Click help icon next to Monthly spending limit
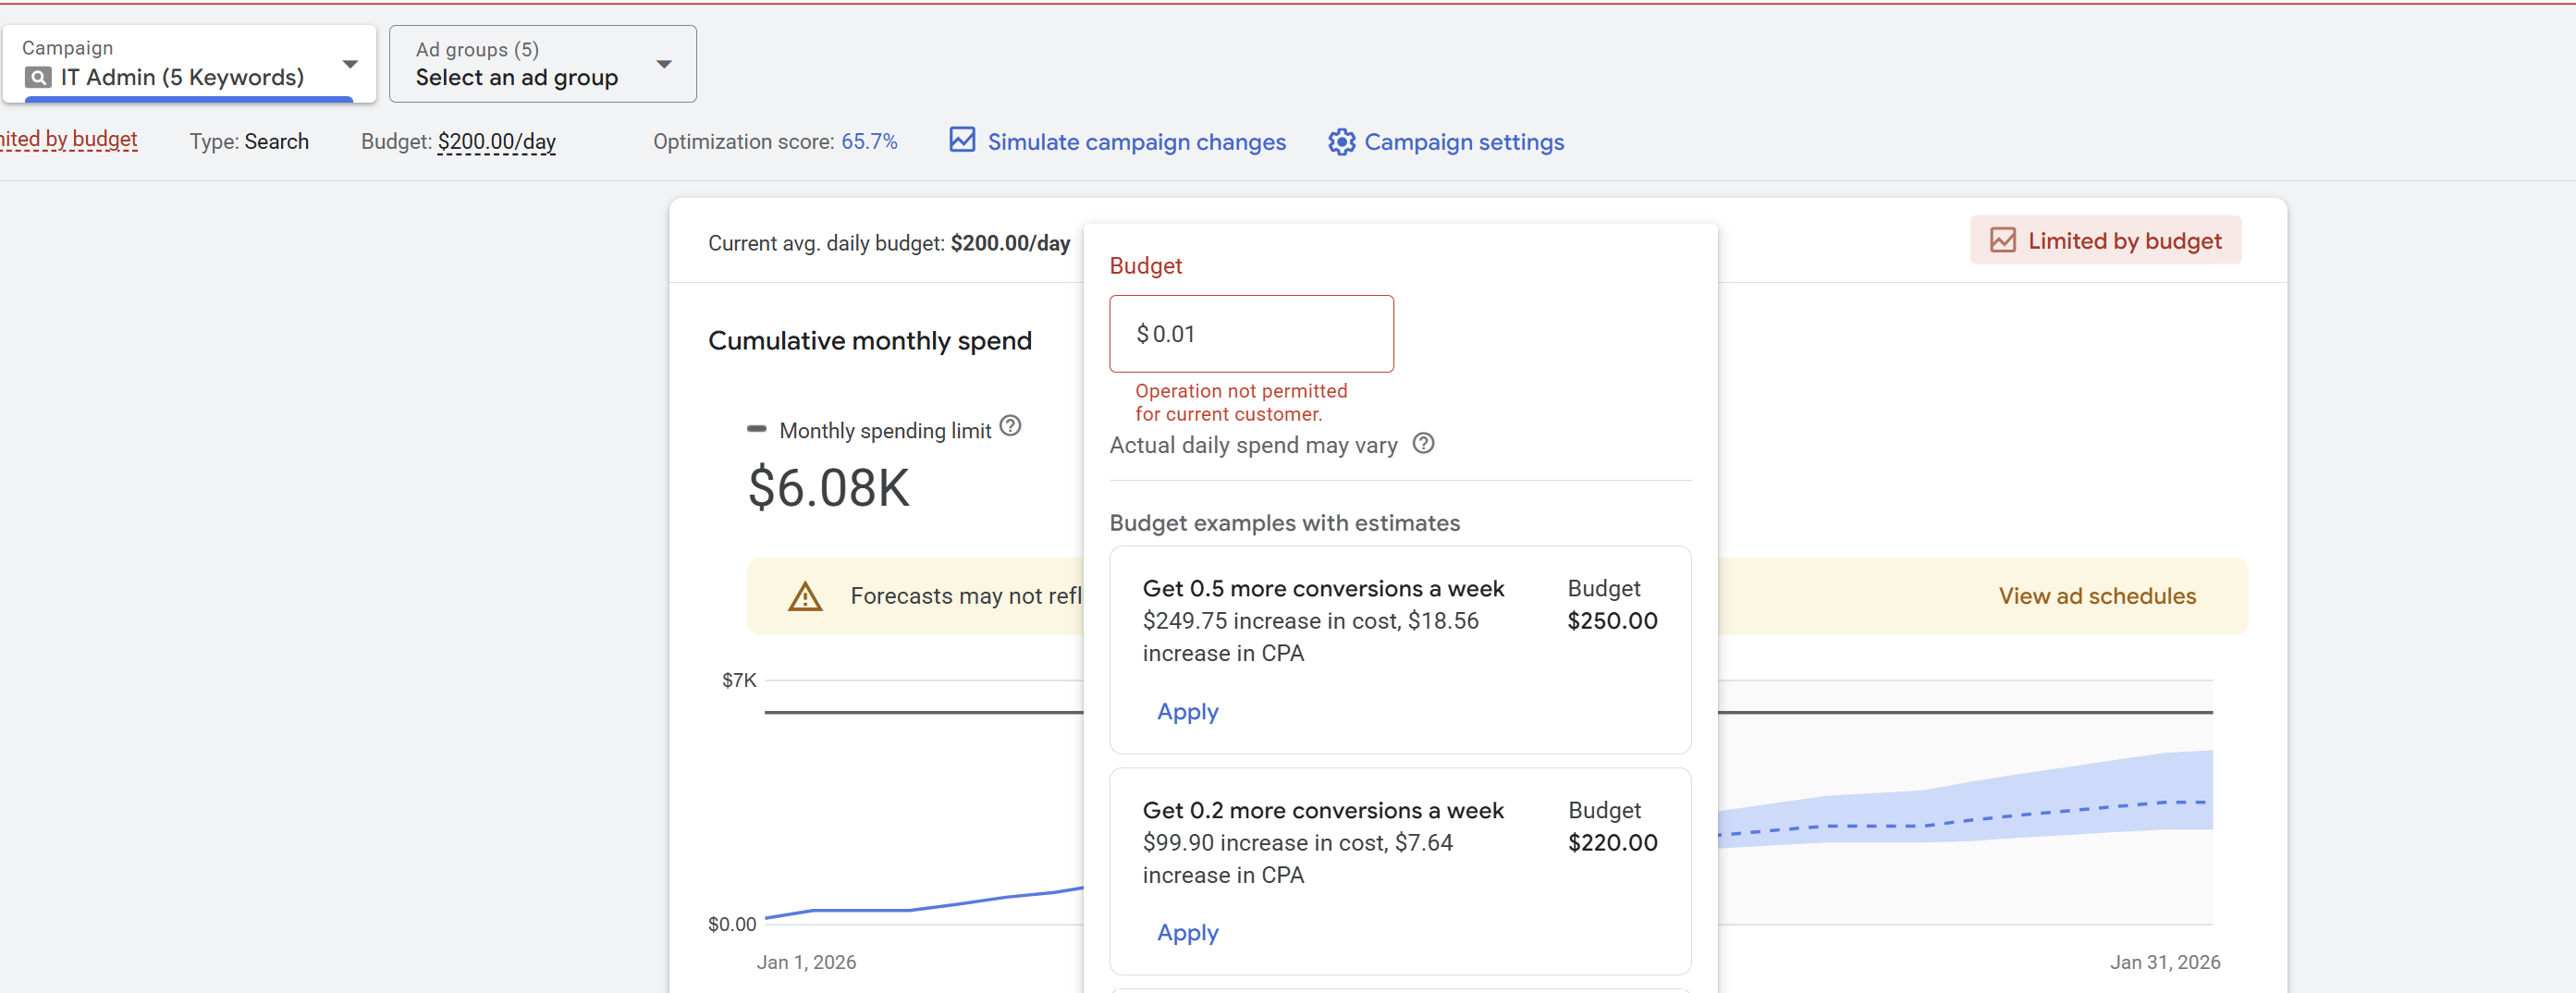Screen dimensions: 2576x993 [x=1010, y=426]
